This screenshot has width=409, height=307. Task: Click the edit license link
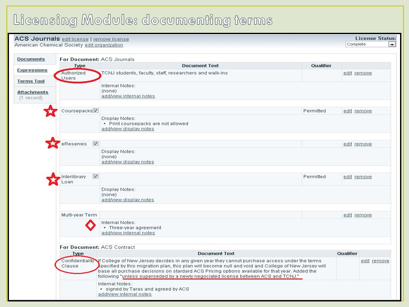point(75,39)
